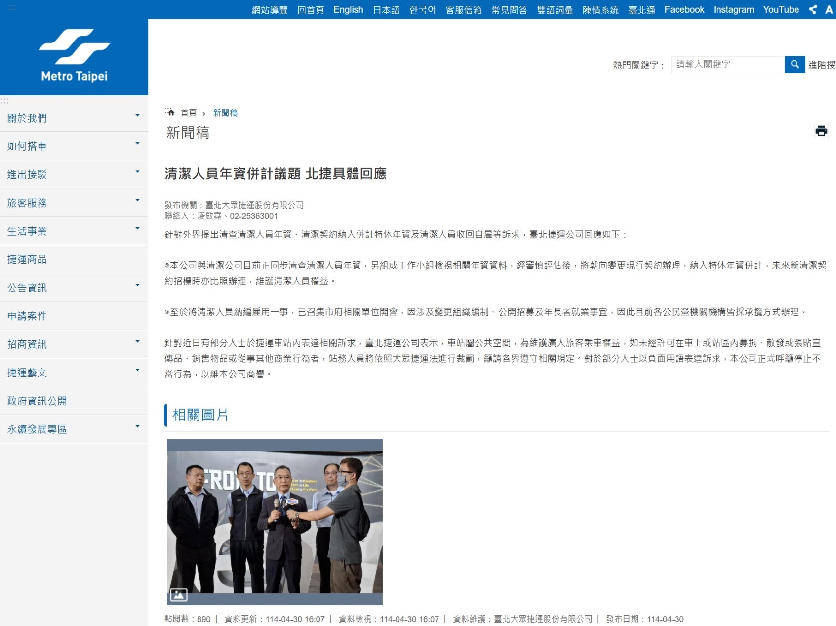Expand the 捷運藝文 menu arrow
Image resolution: width=836 pixels, height=626 pixels.
tap(138, 370)
